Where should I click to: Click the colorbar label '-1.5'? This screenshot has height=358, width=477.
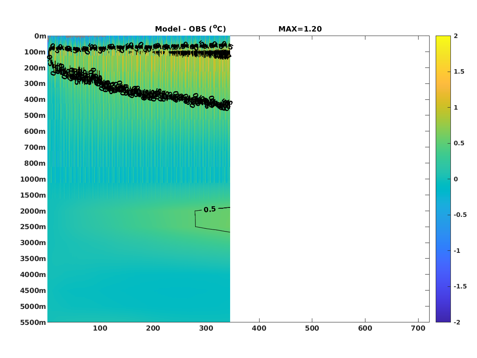460,286
